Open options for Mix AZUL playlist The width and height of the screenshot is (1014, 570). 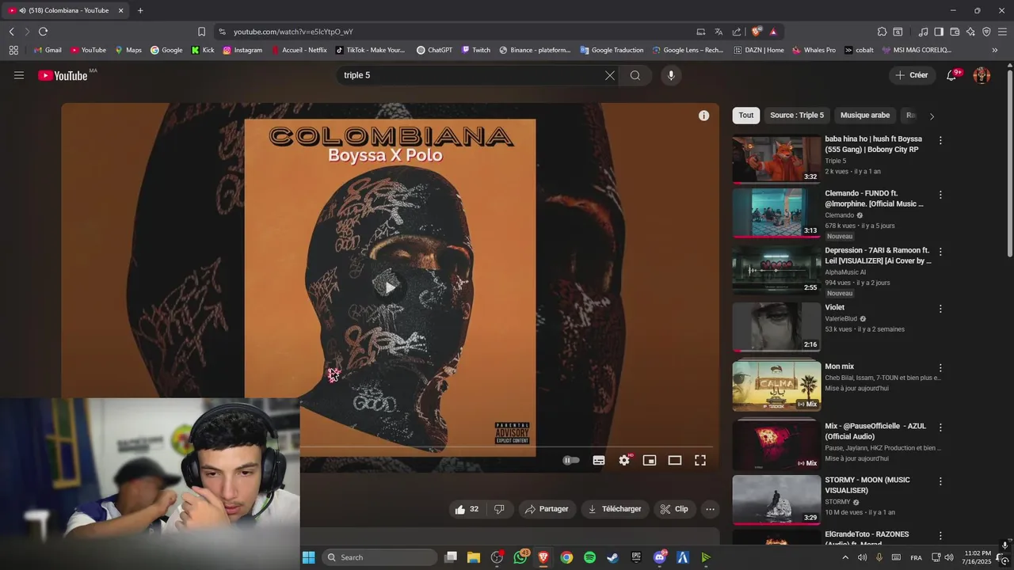tap(940, 427)
